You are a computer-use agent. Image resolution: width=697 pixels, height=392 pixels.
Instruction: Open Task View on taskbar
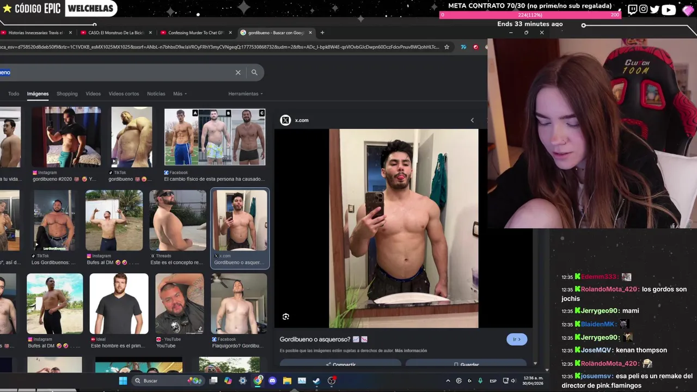coord(213,381)
